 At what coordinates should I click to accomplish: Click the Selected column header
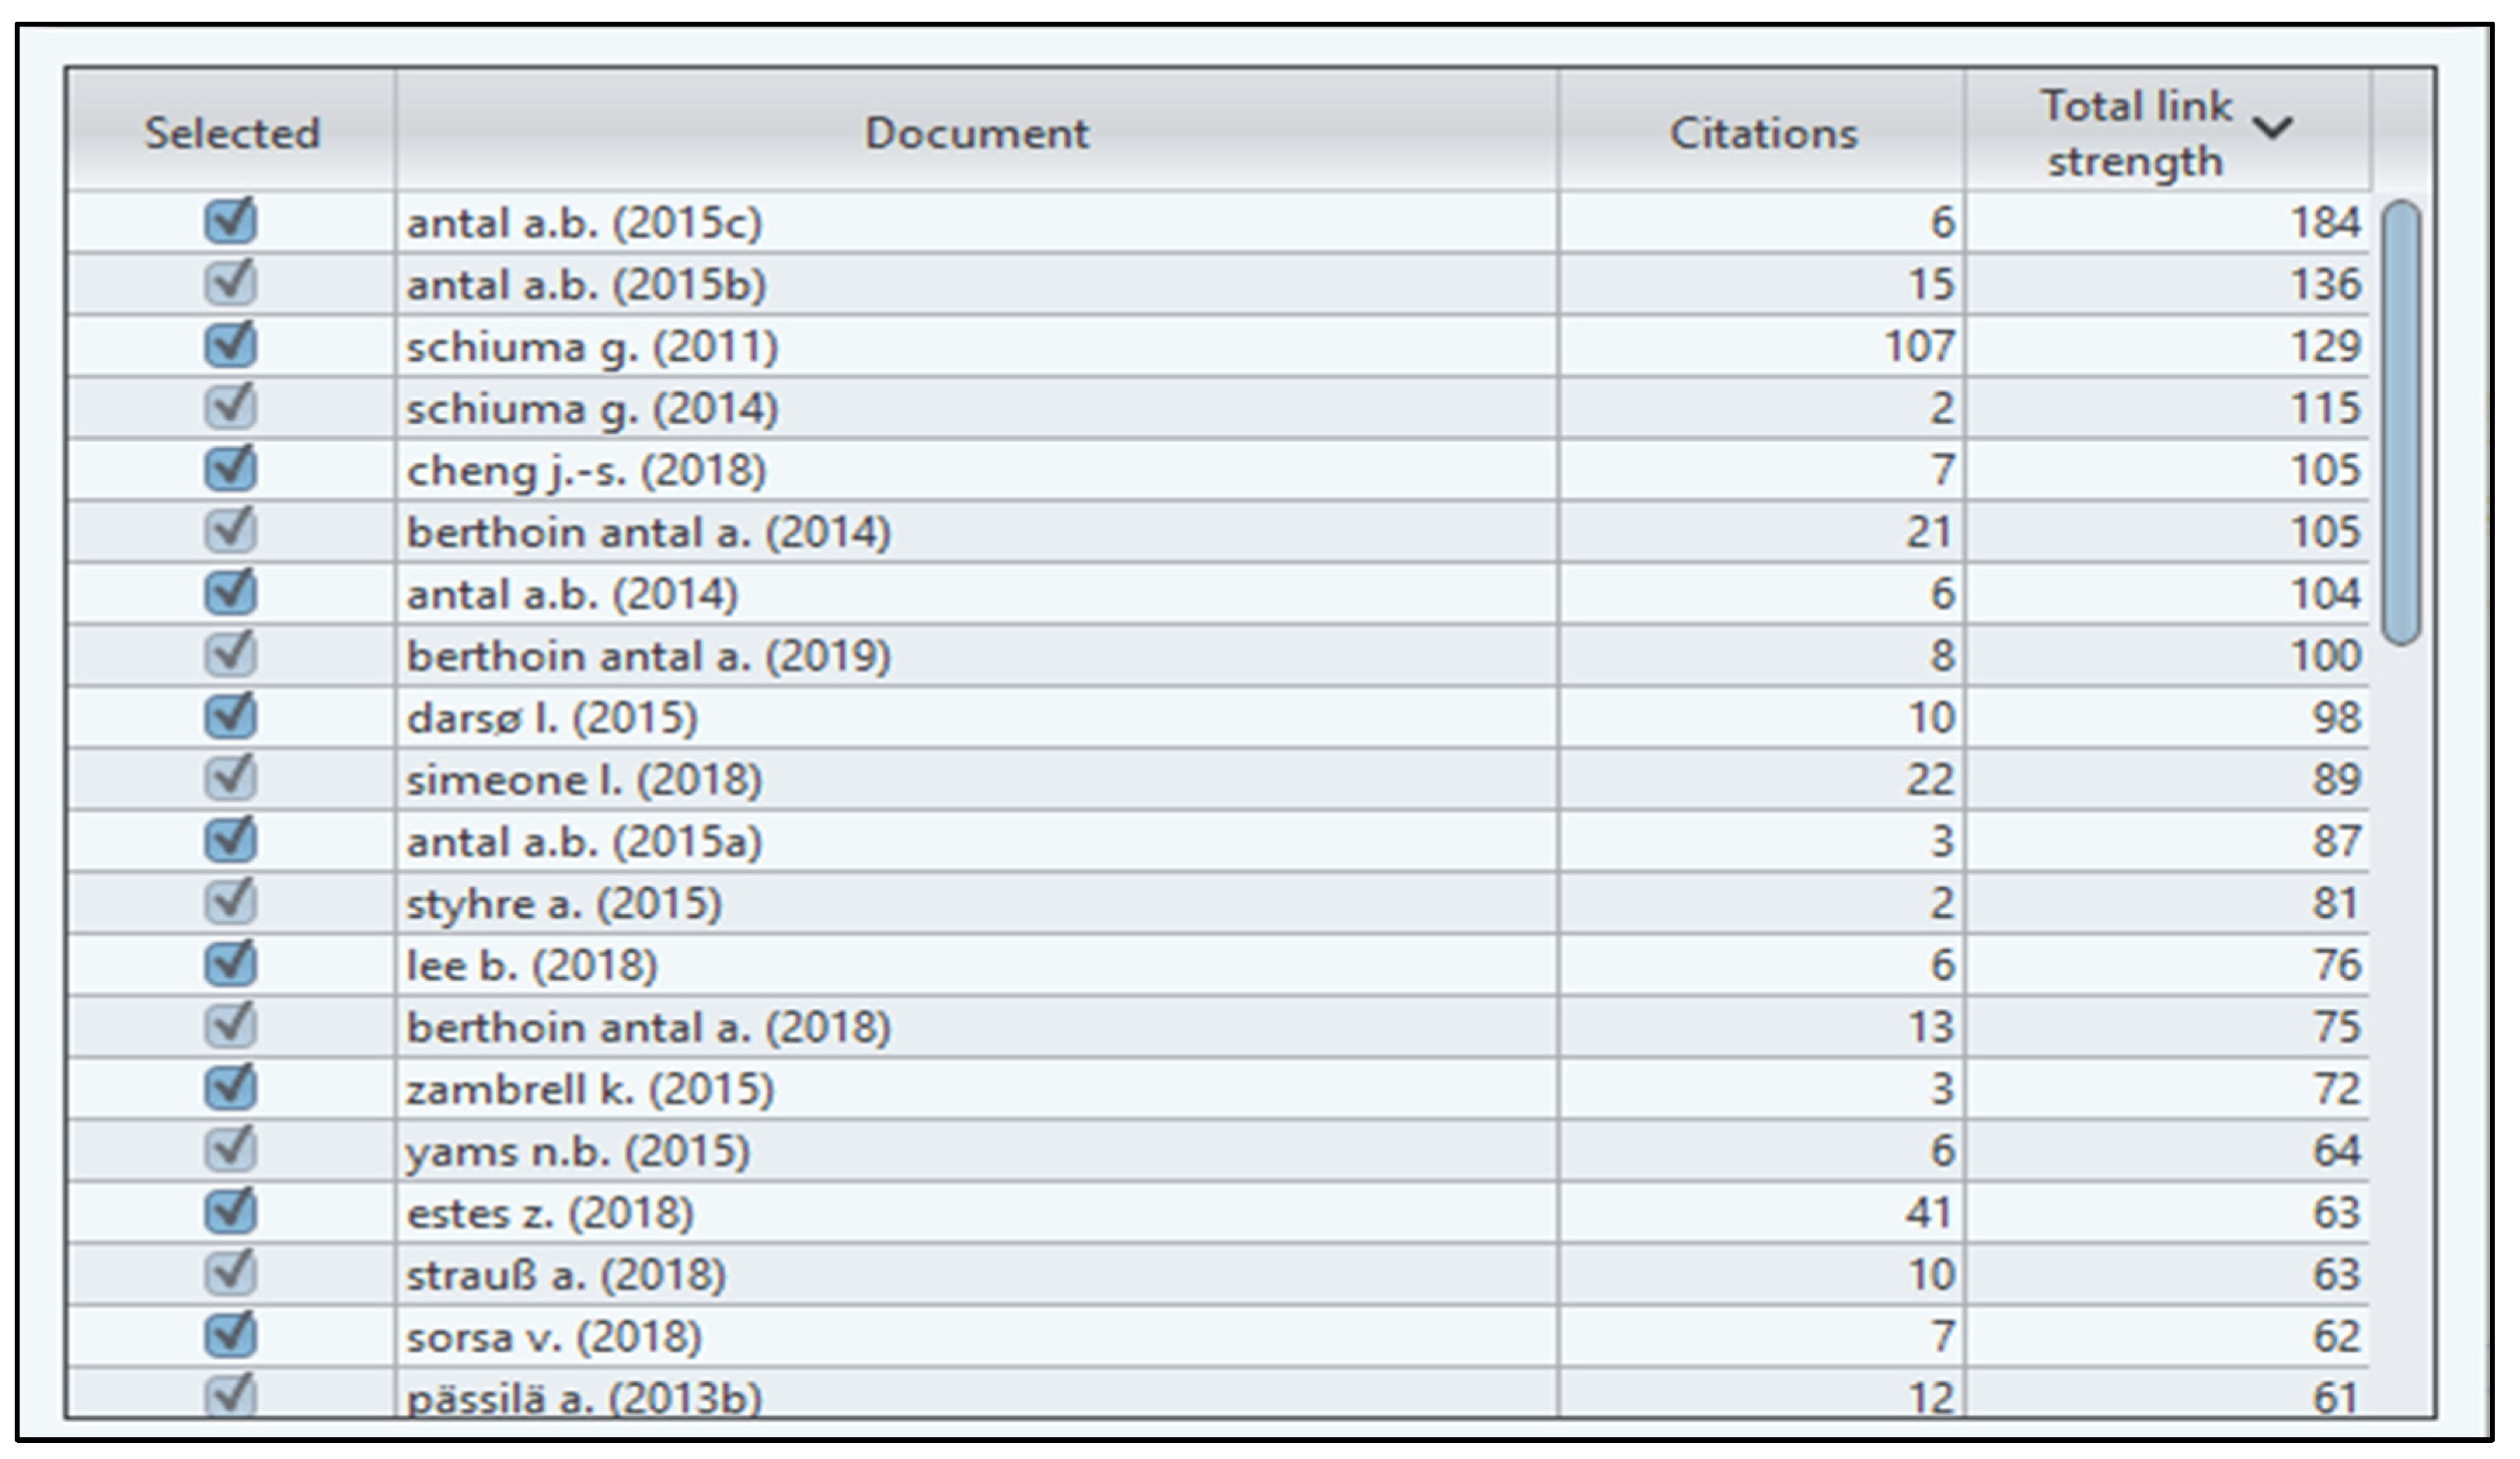click(232, 133)
